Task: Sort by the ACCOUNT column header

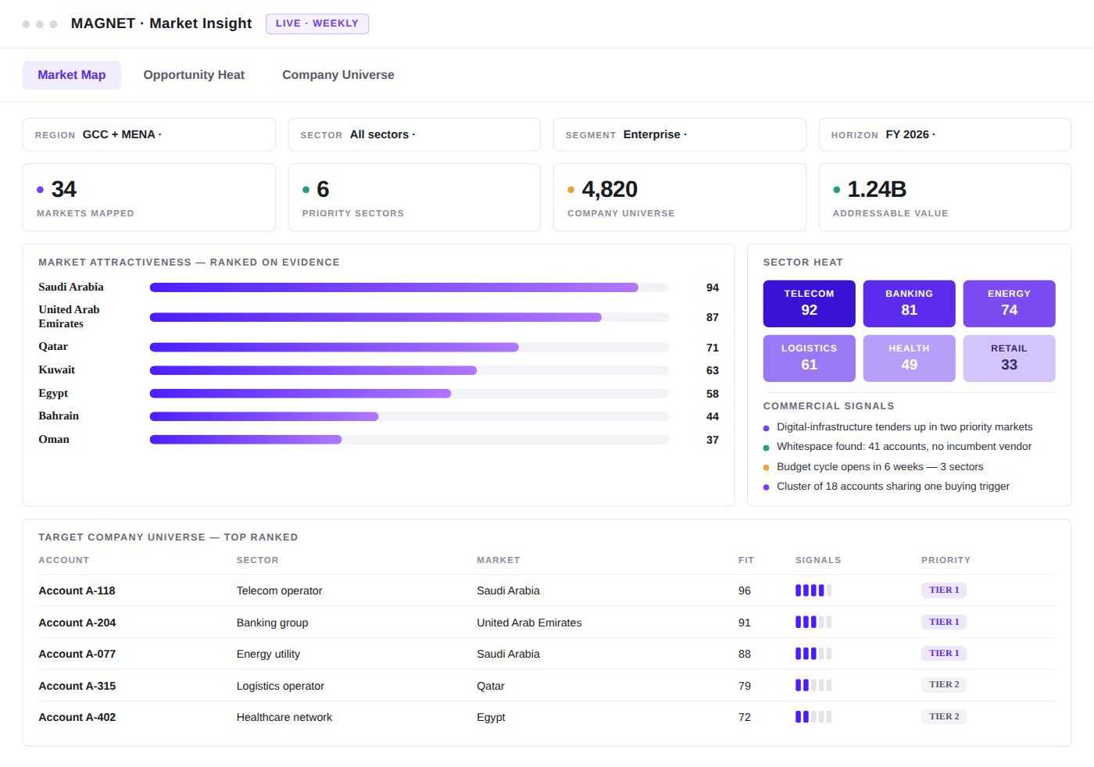Action: pyautogui.click(x=64, y=560)
